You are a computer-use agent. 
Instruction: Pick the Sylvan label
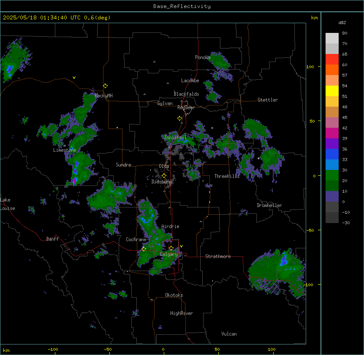coord(165,103)
